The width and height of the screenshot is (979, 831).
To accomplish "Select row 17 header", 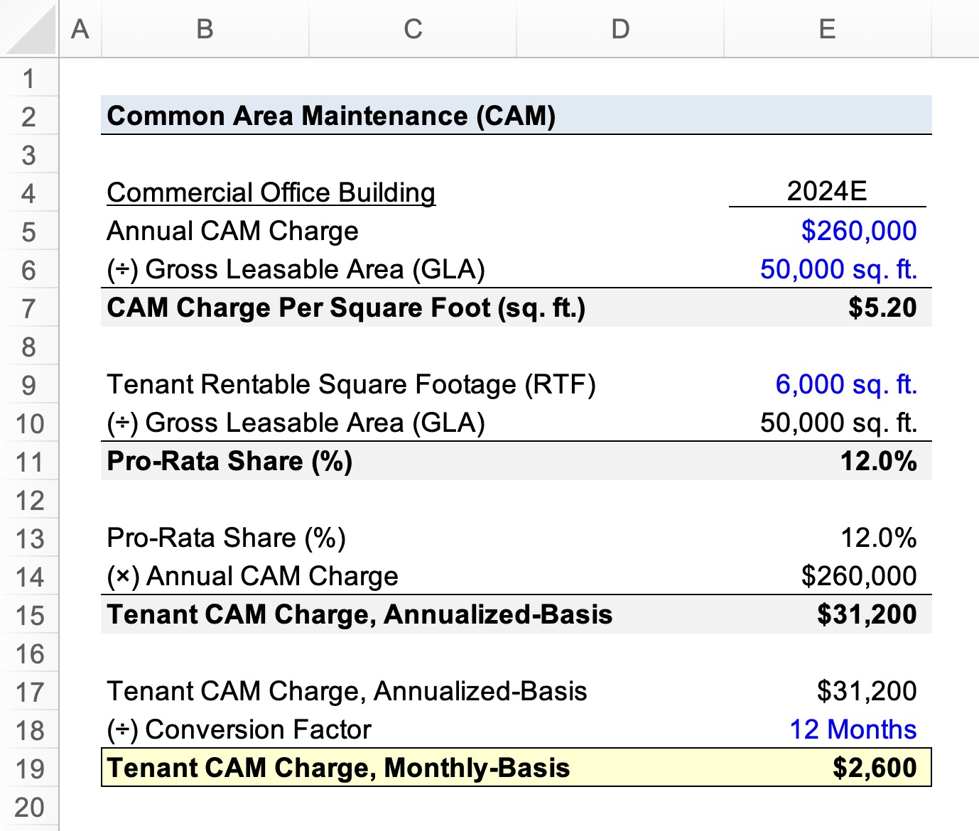I will coord(29,691).
